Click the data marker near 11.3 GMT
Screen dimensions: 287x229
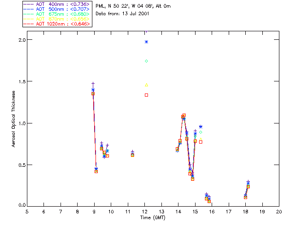point(133,155)
